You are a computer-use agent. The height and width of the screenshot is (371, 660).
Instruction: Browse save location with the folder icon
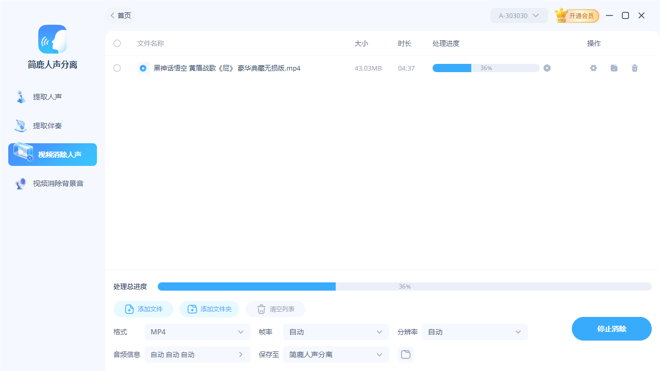pyautogui.click(x=405, y=355)
